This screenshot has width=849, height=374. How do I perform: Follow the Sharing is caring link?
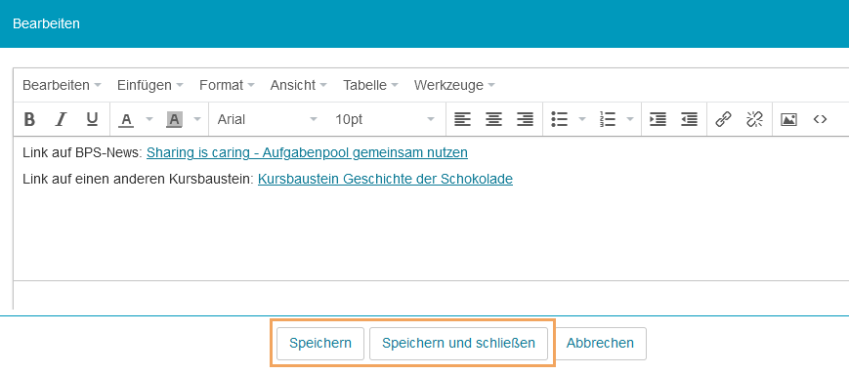(307, 152)
